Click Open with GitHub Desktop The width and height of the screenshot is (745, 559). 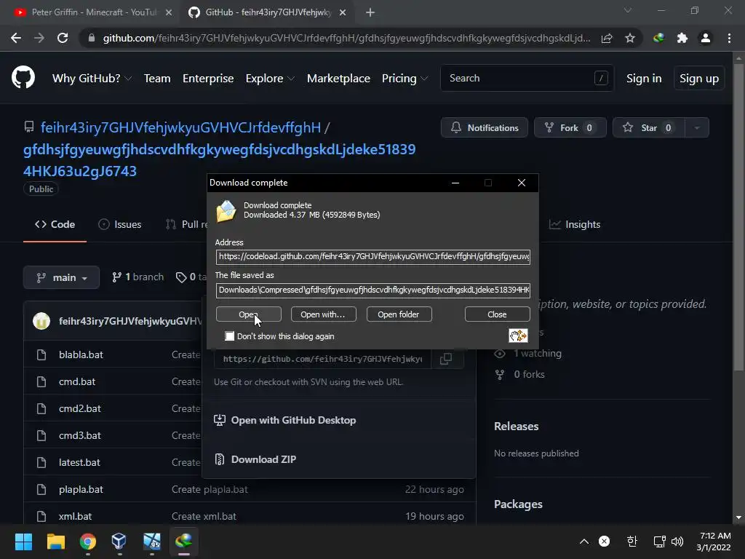tap(285, 420)
